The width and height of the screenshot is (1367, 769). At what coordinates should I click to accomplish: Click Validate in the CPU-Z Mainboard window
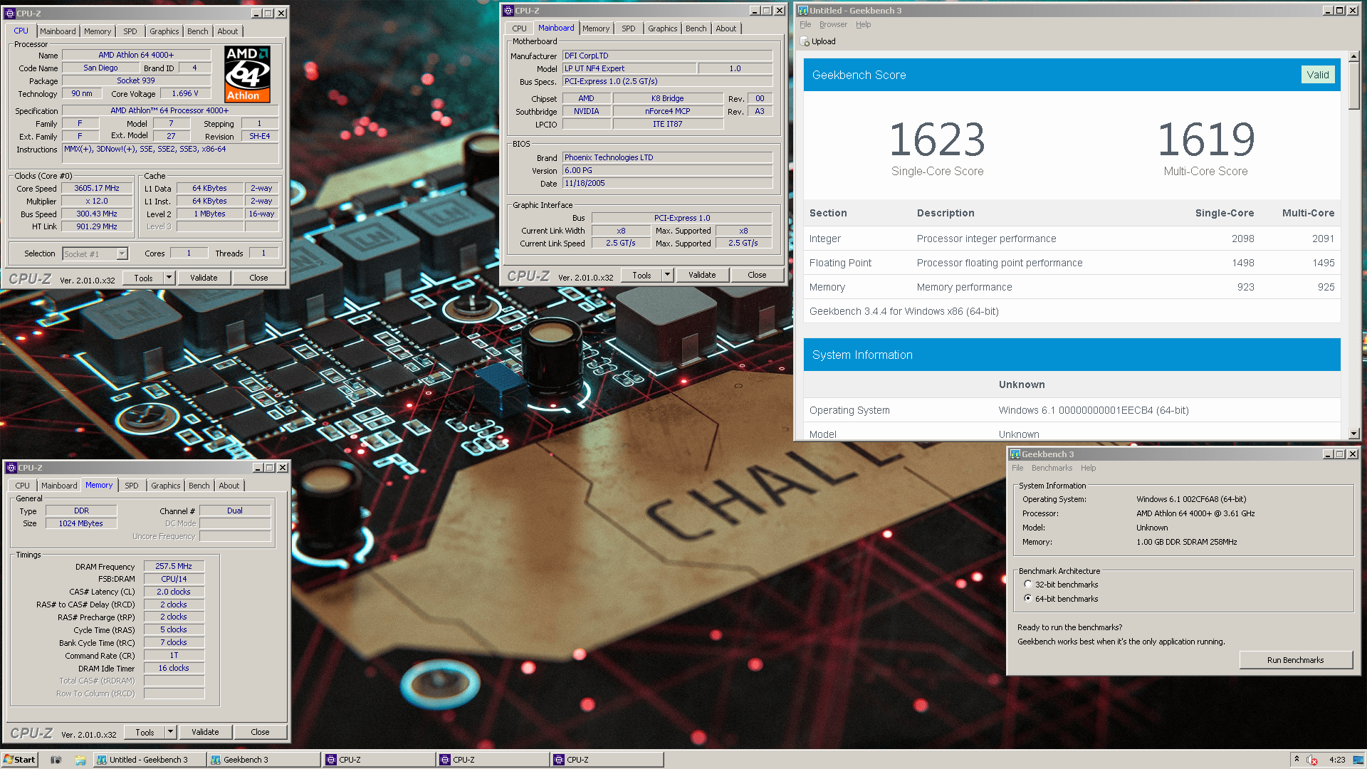click(x=702, y=275)
